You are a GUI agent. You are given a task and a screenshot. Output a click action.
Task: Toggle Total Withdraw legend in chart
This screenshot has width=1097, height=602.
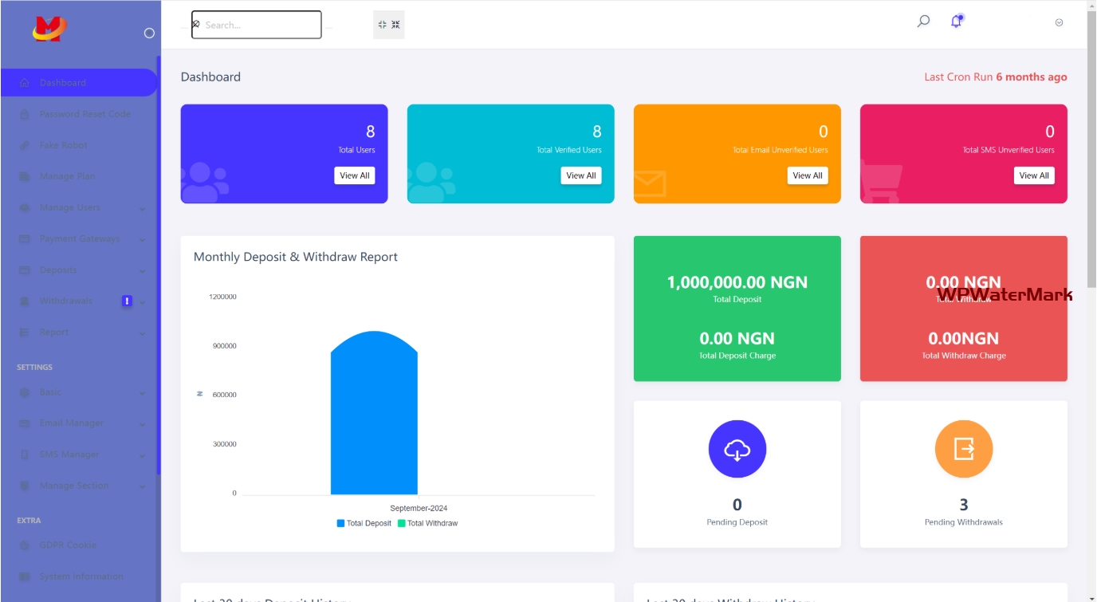[427, 523]
